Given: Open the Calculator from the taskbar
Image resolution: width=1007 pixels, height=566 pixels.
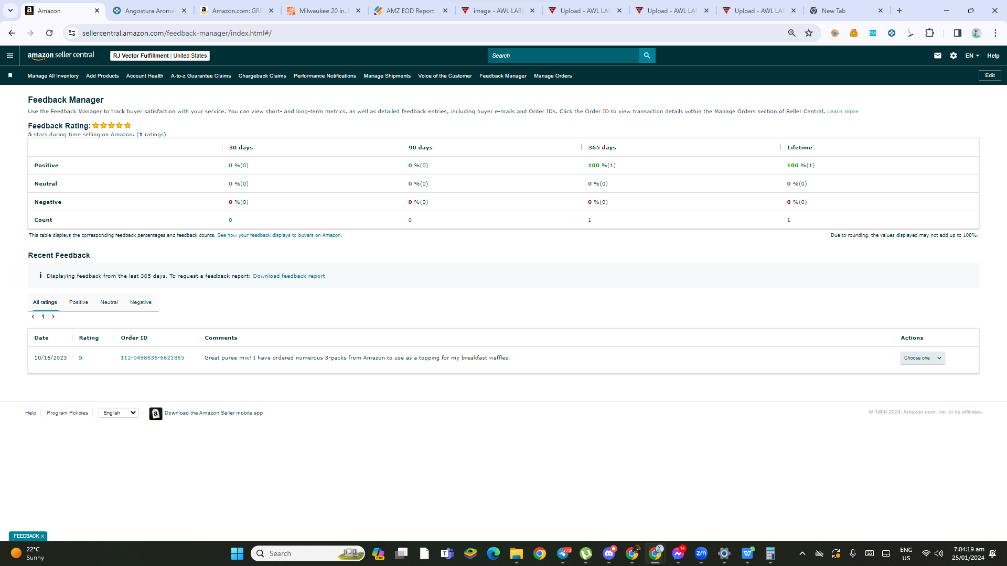Looking at the screenshot, I should point(770,553).
